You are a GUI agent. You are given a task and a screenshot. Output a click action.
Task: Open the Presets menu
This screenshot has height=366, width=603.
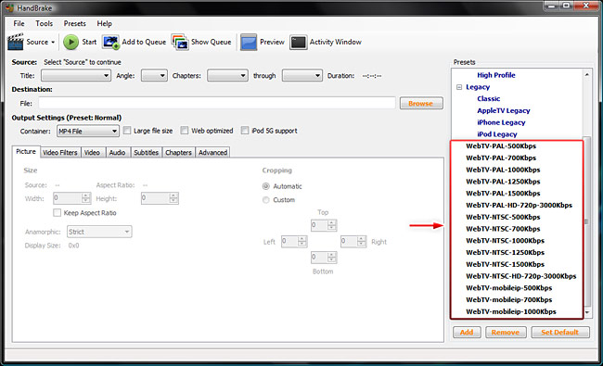[x=74, y=23]
